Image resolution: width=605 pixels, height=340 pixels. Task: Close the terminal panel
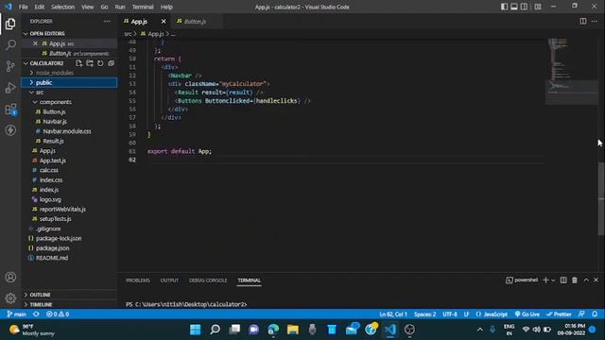(596, 280)
